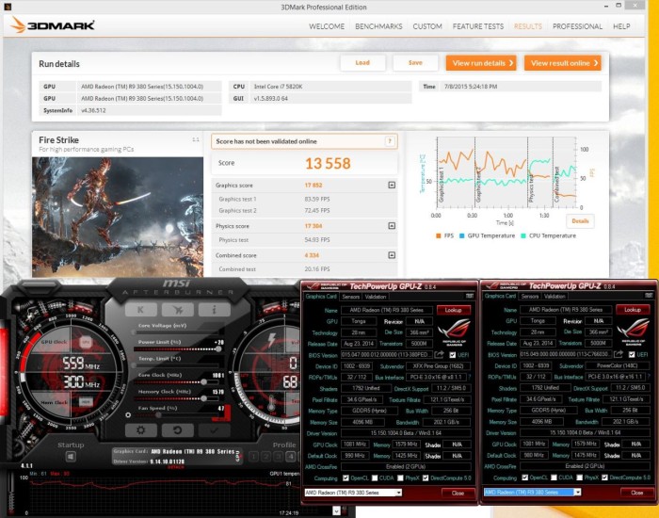
Task: Click the ROG logo in the XFX GPU-Z window
Action: [454, 331]
